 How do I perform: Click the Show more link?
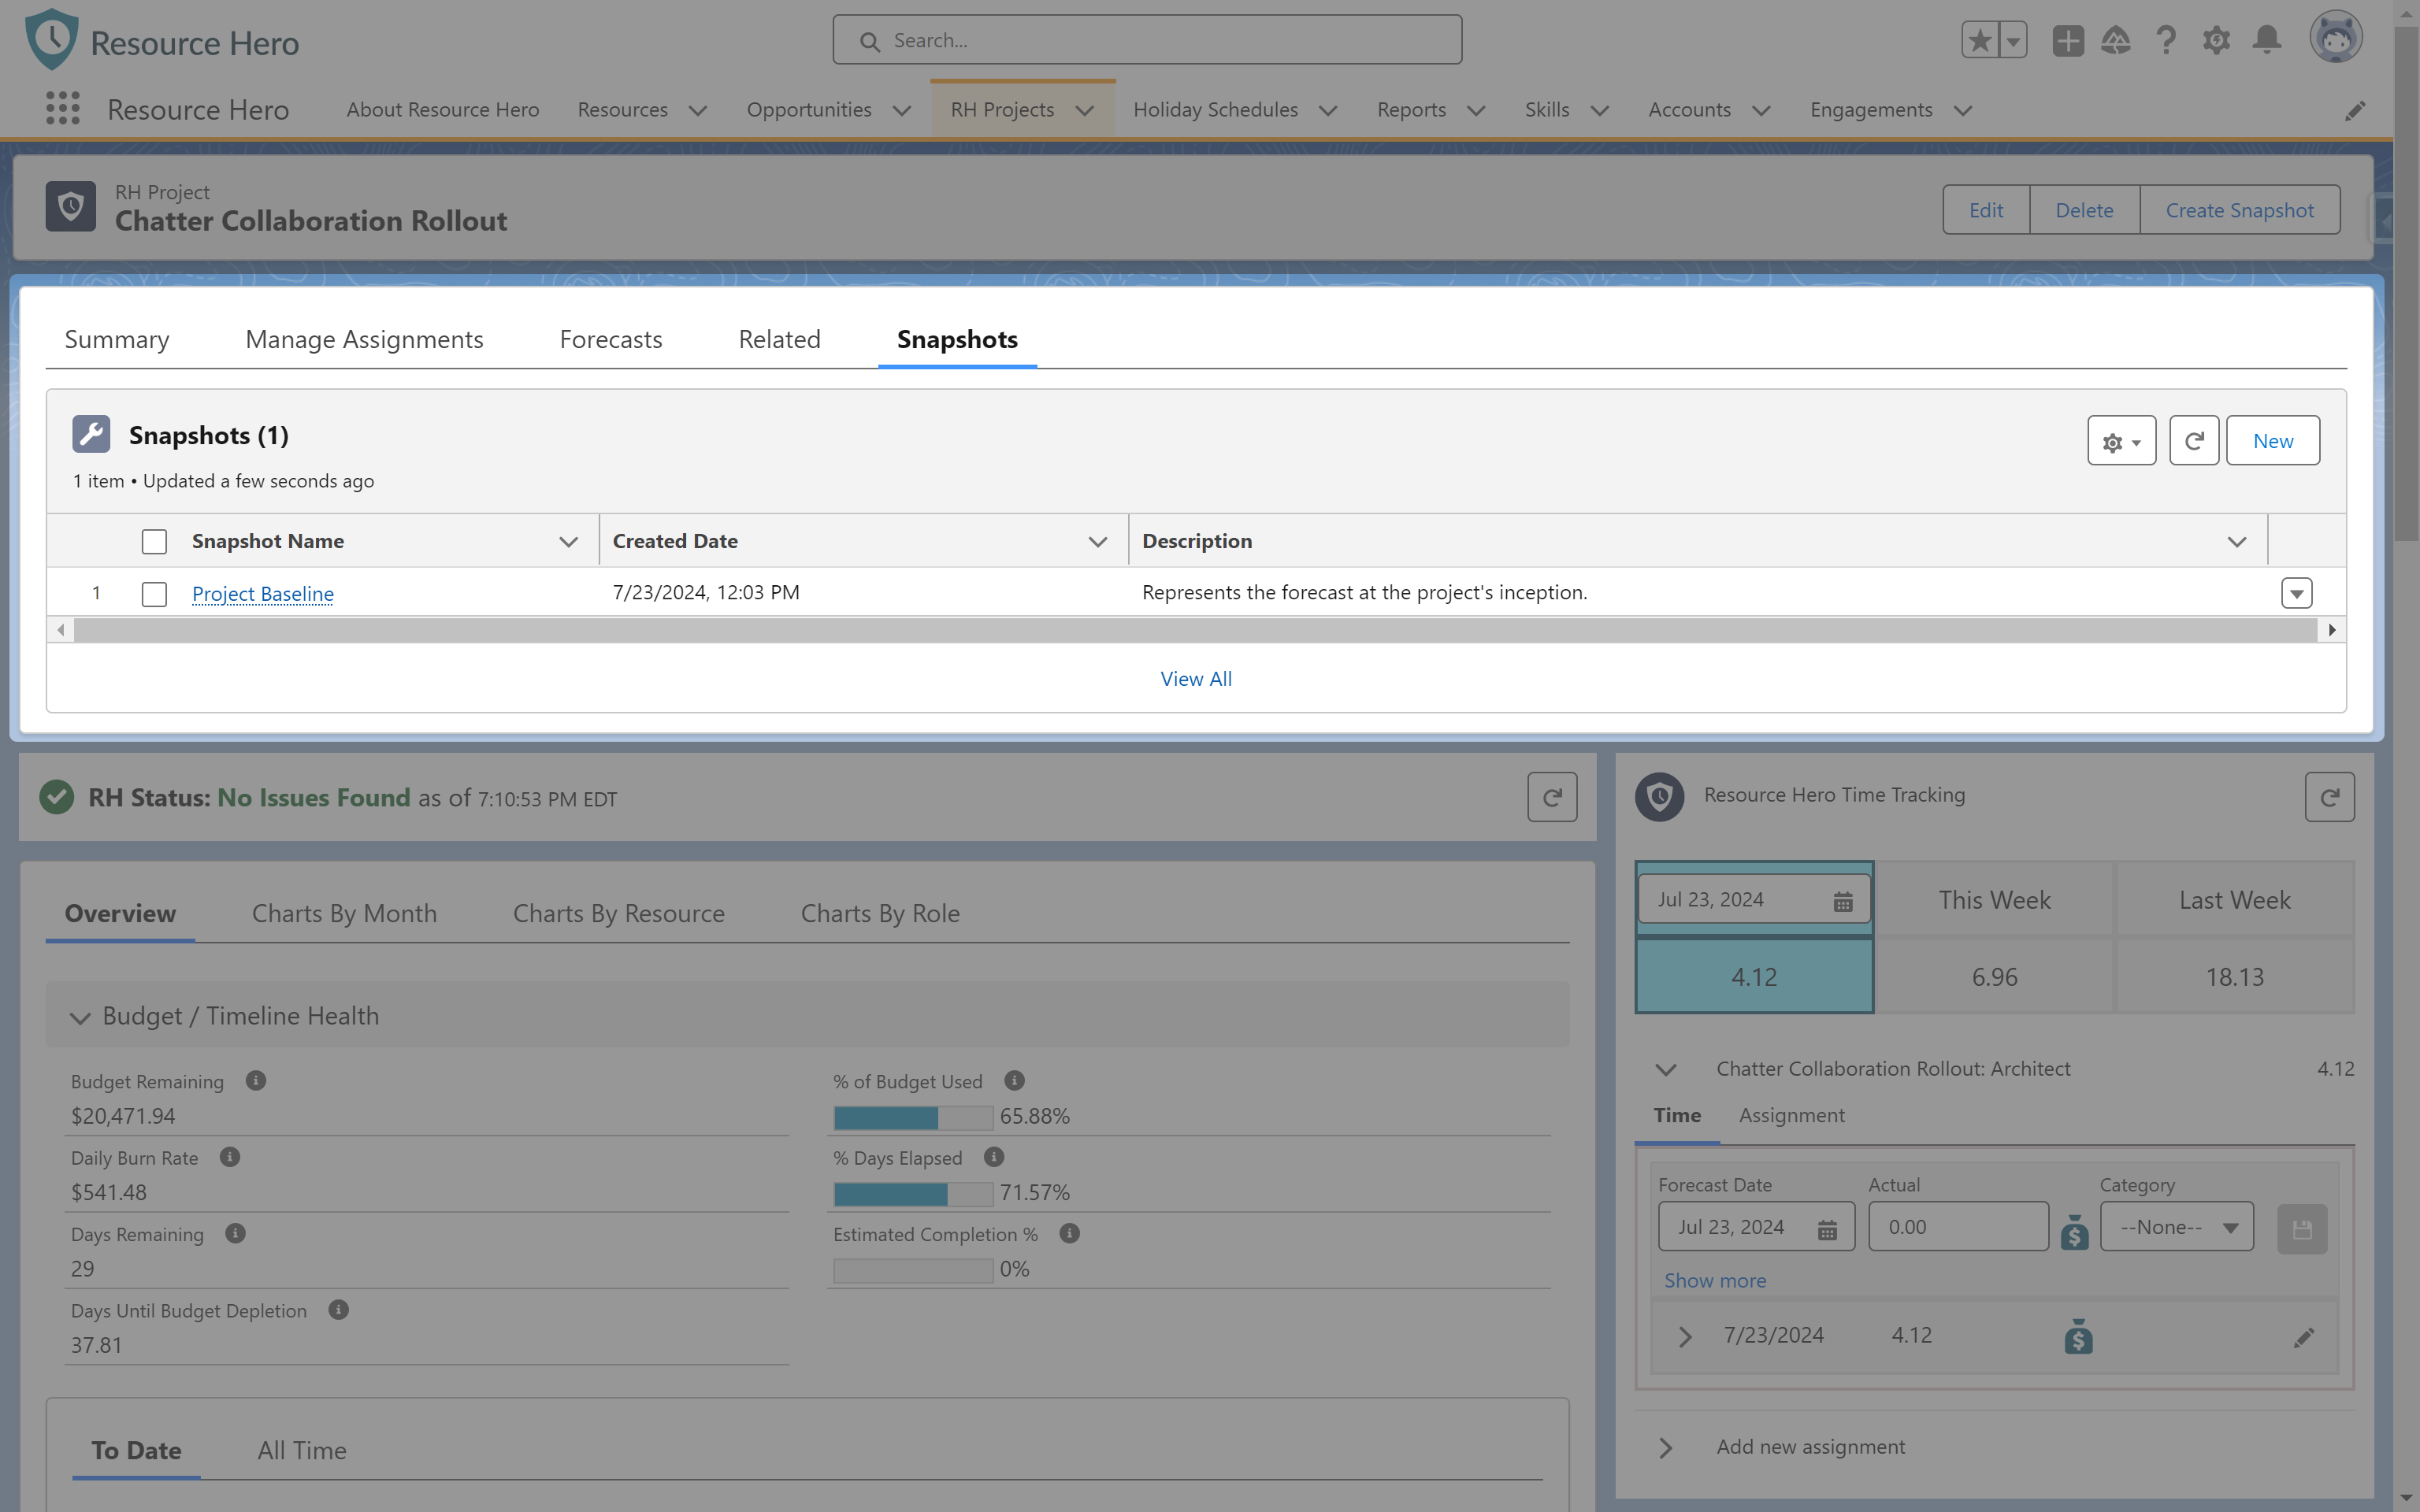click(x=1714, y=1280)
